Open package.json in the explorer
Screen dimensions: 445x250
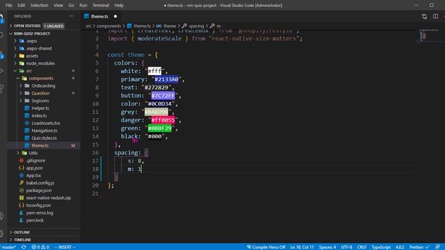click(x=39, y=190)
